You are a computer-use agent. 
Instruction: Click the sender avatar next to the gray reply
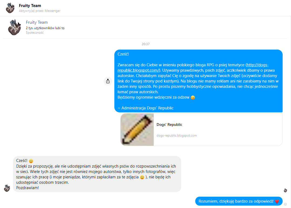[x=7, y=188]
